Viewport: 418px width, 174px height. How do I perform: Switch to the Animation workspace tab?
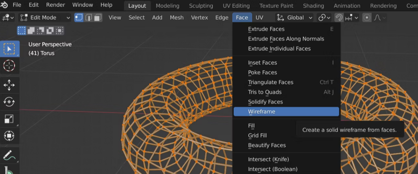347,6
